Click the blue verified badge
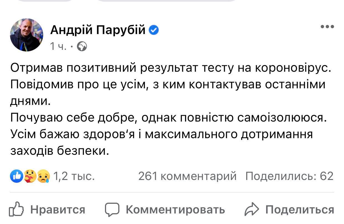The width and height of the screenshot is (344, 224). (x=154, y=30)
